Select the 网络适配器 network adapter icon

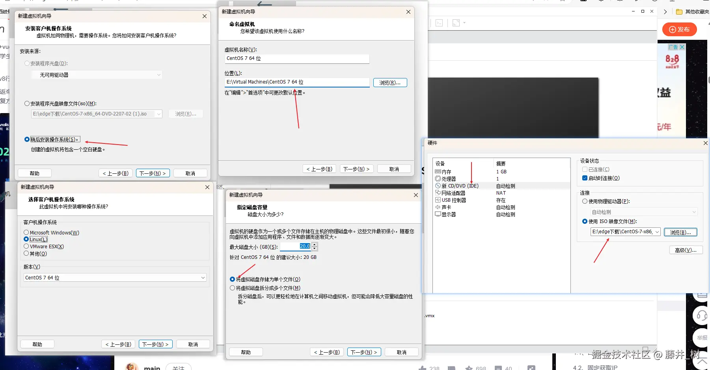click(x=438, y=193)
